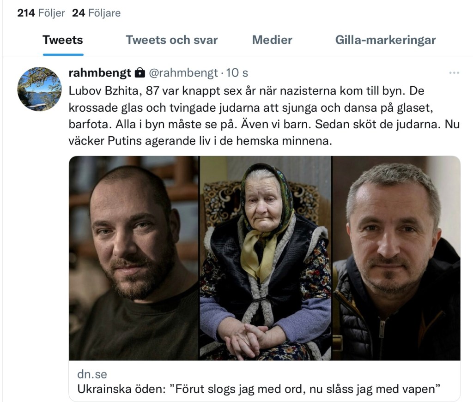Click the elderly woman with headscarf photo
473x402 pixels.
click(266, 258)
